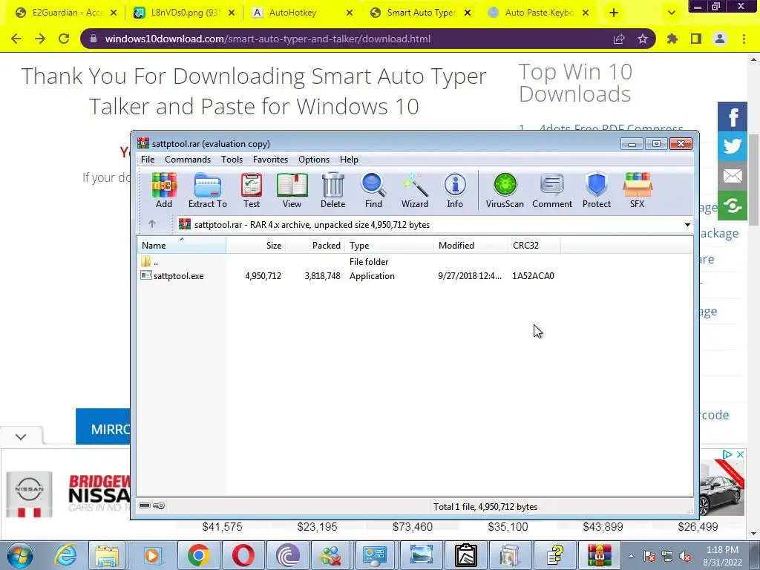Open Chrome extensions puzzle icon
The image size is (760, 570).
coord(672,39)
